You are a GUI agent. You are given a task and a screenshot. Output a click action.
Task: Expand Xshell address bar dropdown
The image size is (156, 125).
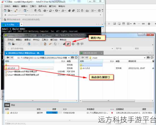[x=100, y=15]
